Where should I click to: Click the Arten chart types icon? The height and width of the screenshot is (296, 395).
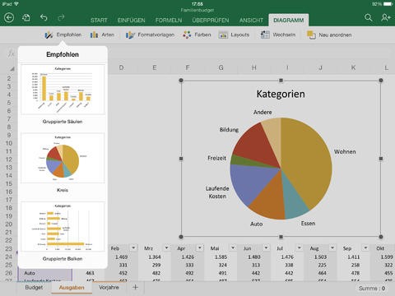click(94, 35)
